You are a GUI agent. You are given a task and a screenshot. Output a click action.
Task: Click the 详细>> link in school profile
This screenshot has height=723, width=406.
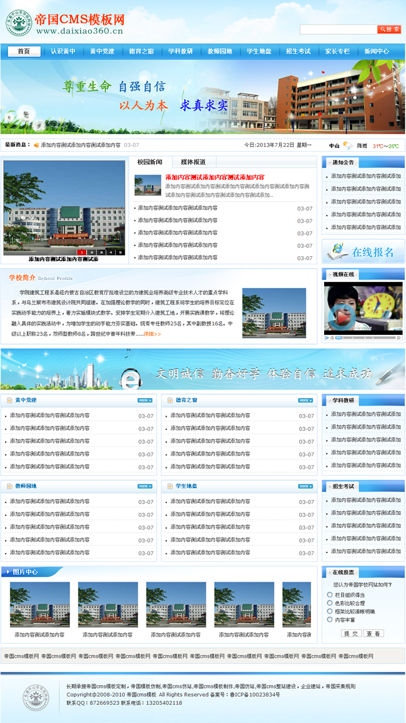152,334
